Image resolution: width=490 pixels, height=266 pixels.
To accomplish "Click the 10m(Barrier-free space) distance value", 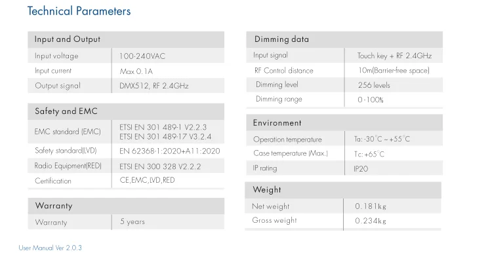I will coord(394,71).
